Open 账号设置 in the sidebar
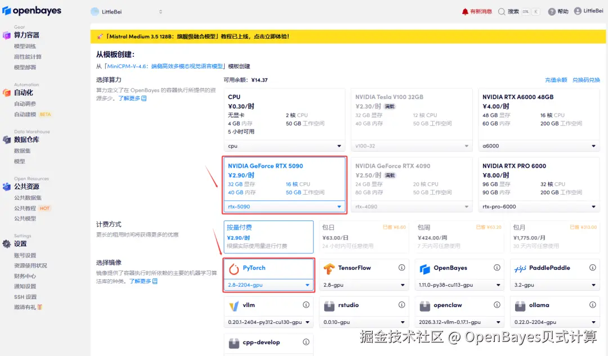The image size is (608, 356). (x=25, y=255)
